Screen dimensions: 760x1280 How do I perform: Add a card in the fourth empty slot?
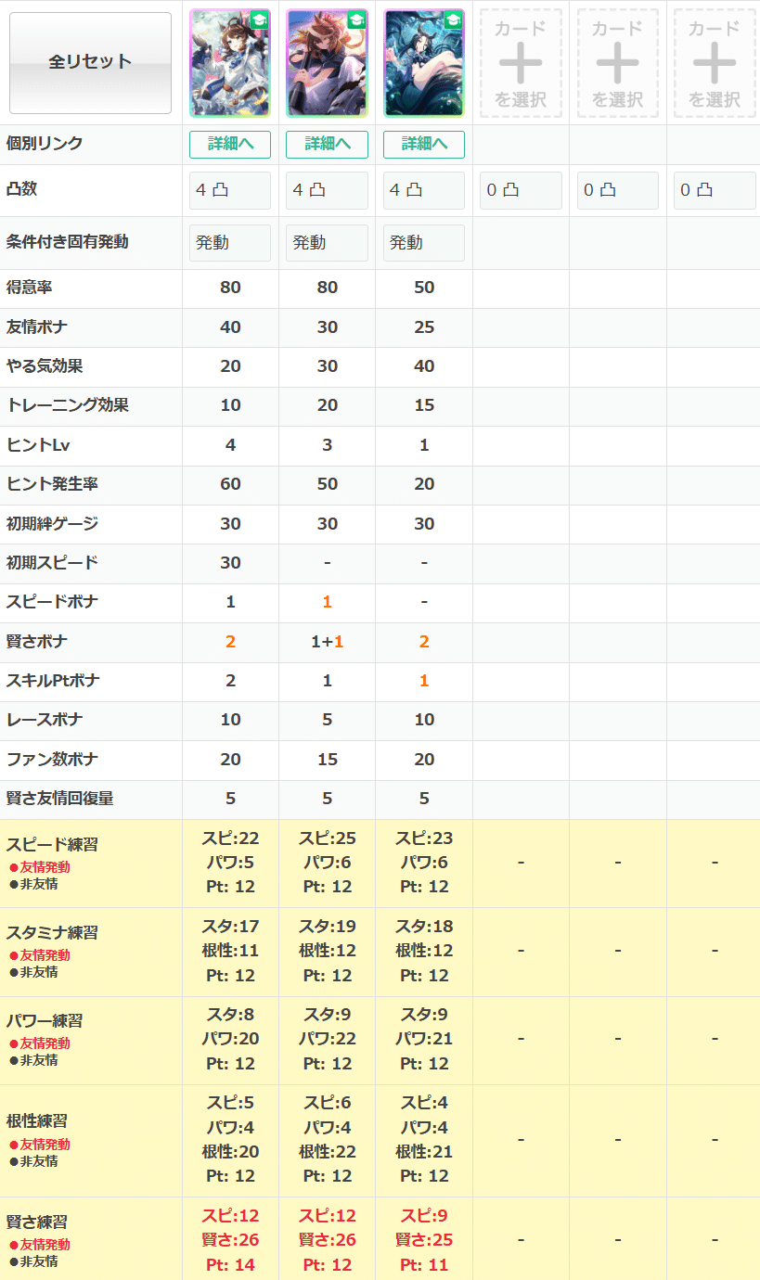click(521, 63)
